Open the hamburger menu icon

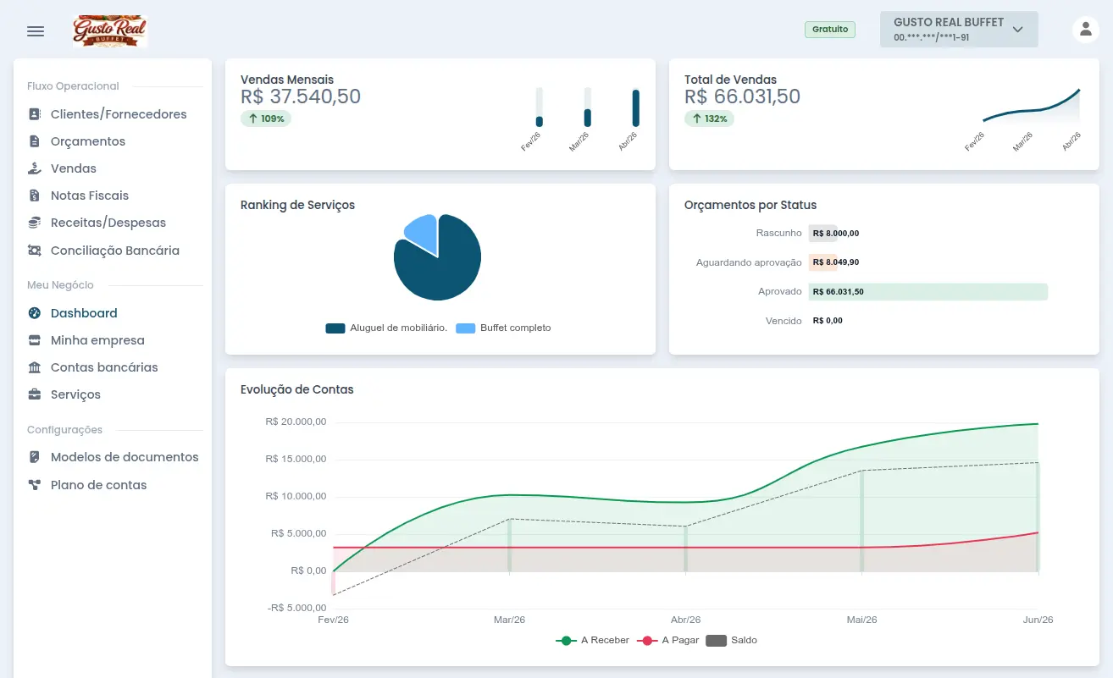click(36, 31)
